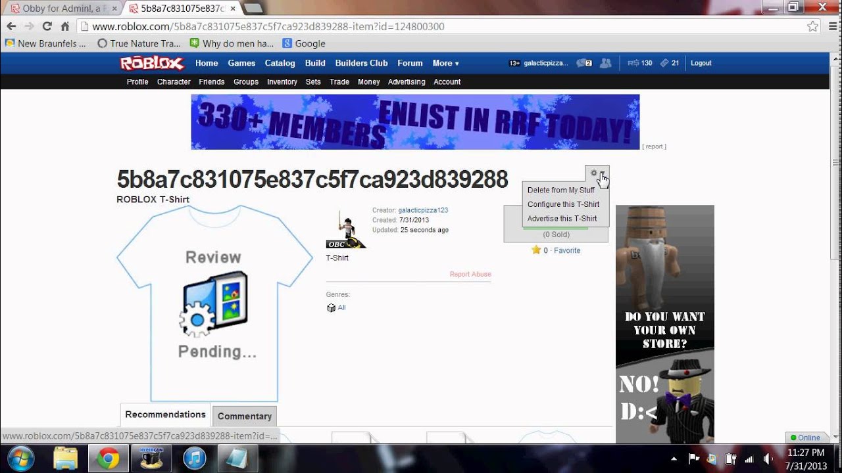The height and width of the screenshot is (473, 842).
Task: Click the volume icon in system tray
Action: (767, 459)
